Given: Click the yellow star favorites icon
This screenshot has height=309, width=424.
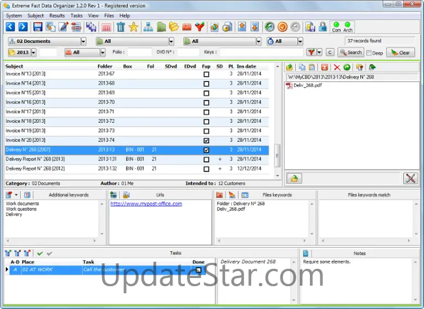Looking at the screenshot, I should coord(134,27).
